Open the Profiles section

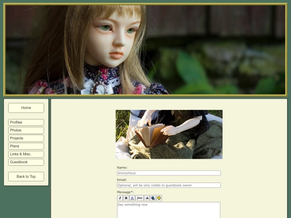[26, 122]
